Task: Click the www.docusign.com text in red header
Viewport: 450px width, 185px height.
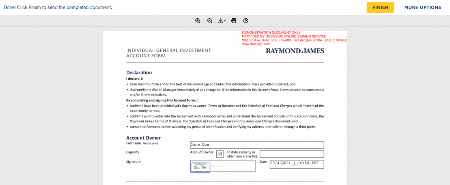Action: 256,44
